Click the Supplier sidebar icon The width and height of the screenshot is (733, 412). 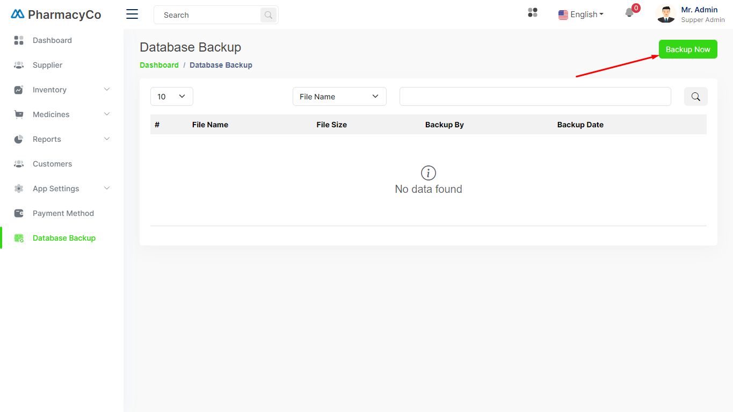point(19,65)
